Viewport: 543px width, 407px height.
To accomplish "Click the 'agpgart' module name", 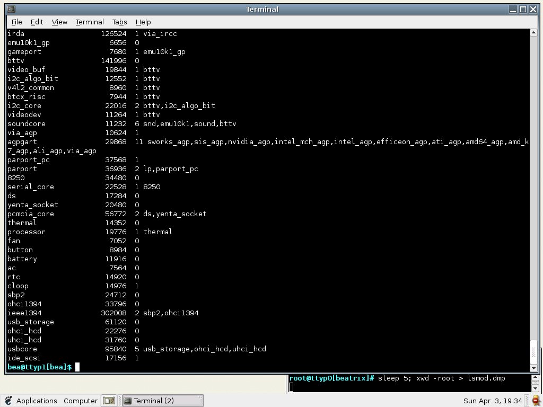I will click(22, 142).
